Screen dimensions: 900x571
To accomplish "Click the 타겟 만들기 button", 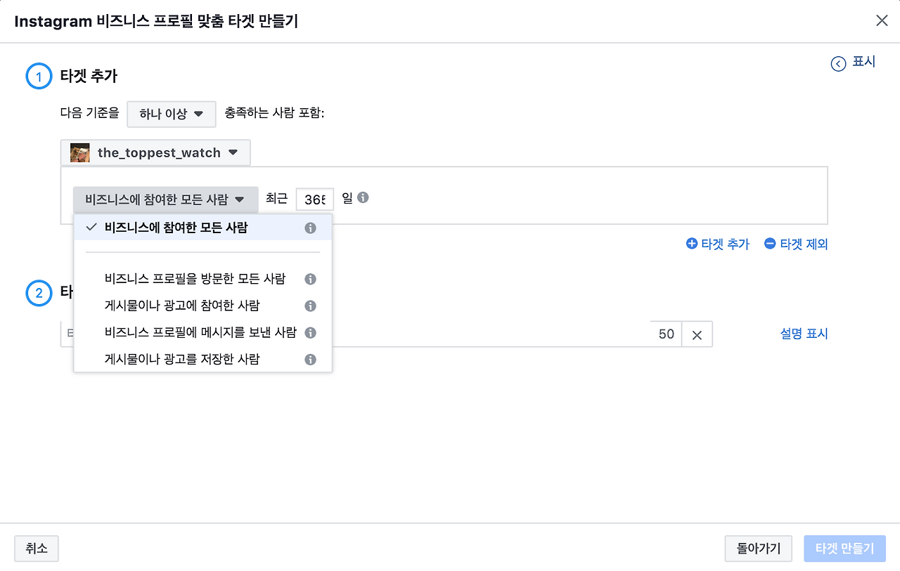I will (844, 549).
